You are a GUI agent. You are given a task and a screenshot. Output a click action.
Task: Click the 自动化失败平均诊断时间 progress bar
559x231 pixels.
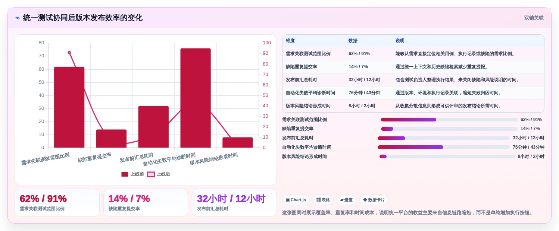click(x=444, y=147)
